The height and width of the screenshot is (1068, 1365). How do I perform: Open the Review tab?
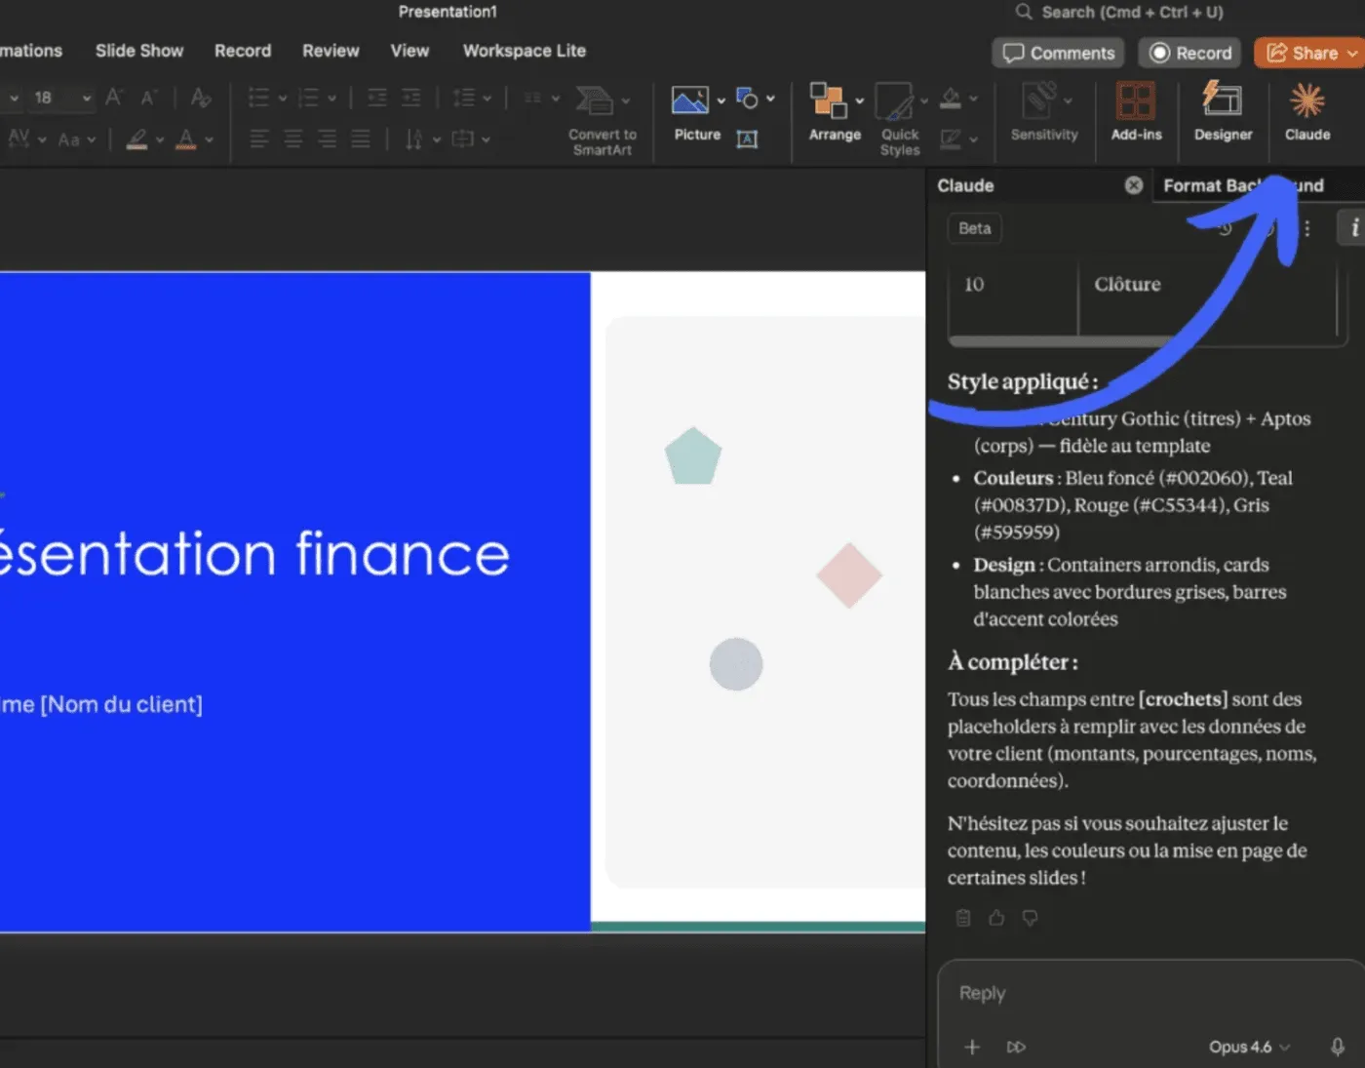coord(331,51)
